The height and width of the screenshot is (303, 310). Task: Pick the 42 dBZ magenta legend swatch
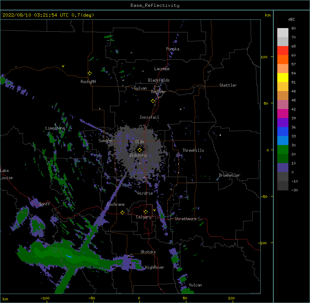[x=283, y=113]
